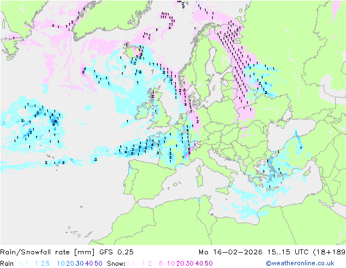Select the Snow 10 legend color value

coord(171,264)
